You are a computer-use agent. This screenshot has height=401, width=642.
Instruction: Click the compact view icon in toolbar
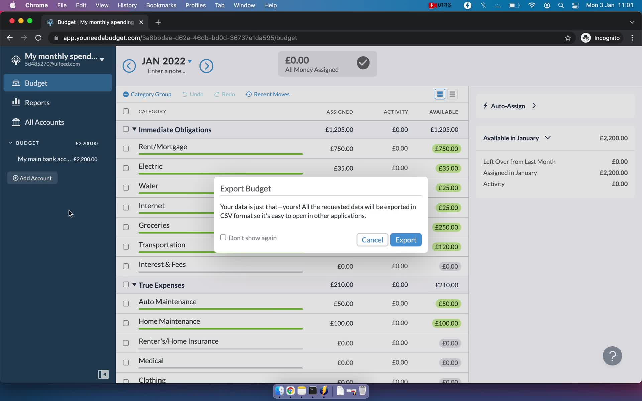tap(452, 94)
